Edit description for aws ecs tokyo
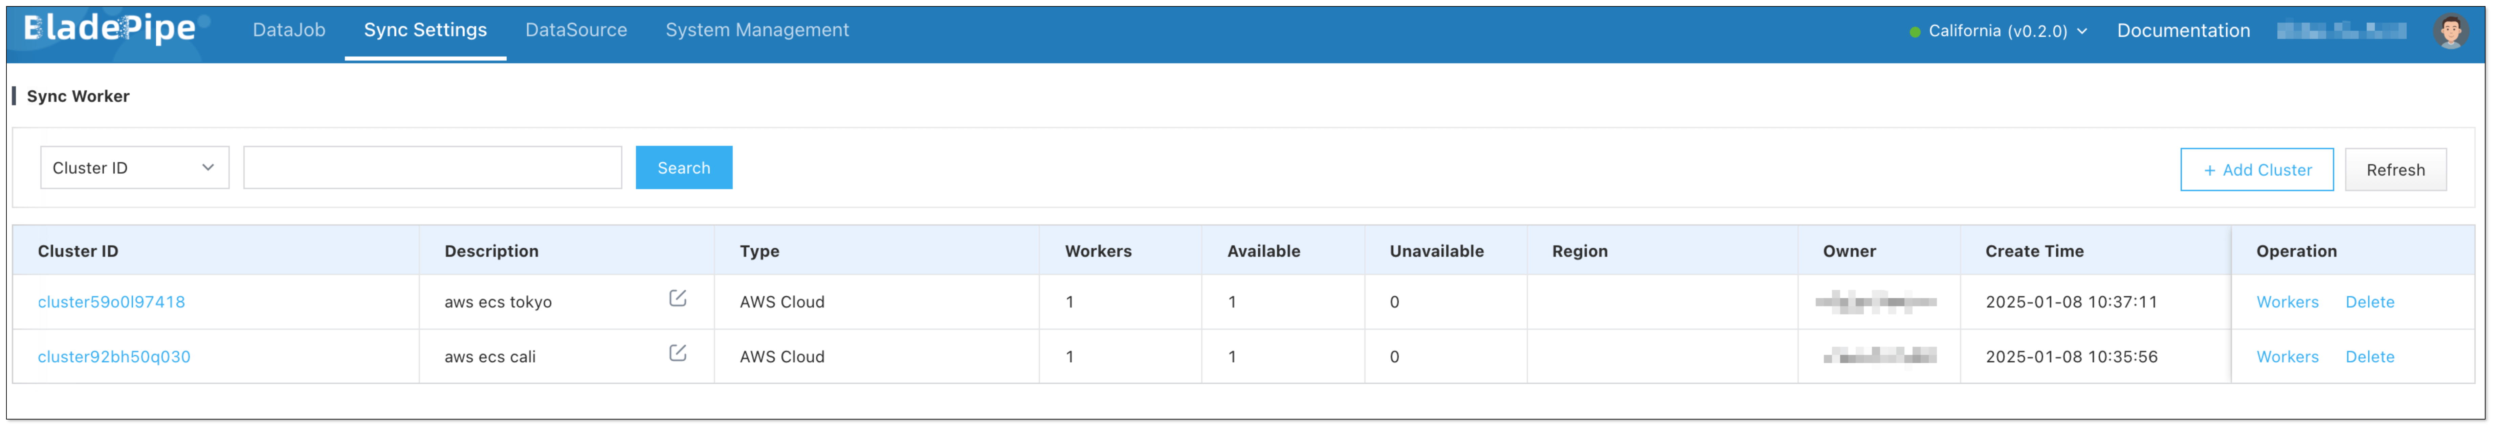2495x429 pixels. 677,298
